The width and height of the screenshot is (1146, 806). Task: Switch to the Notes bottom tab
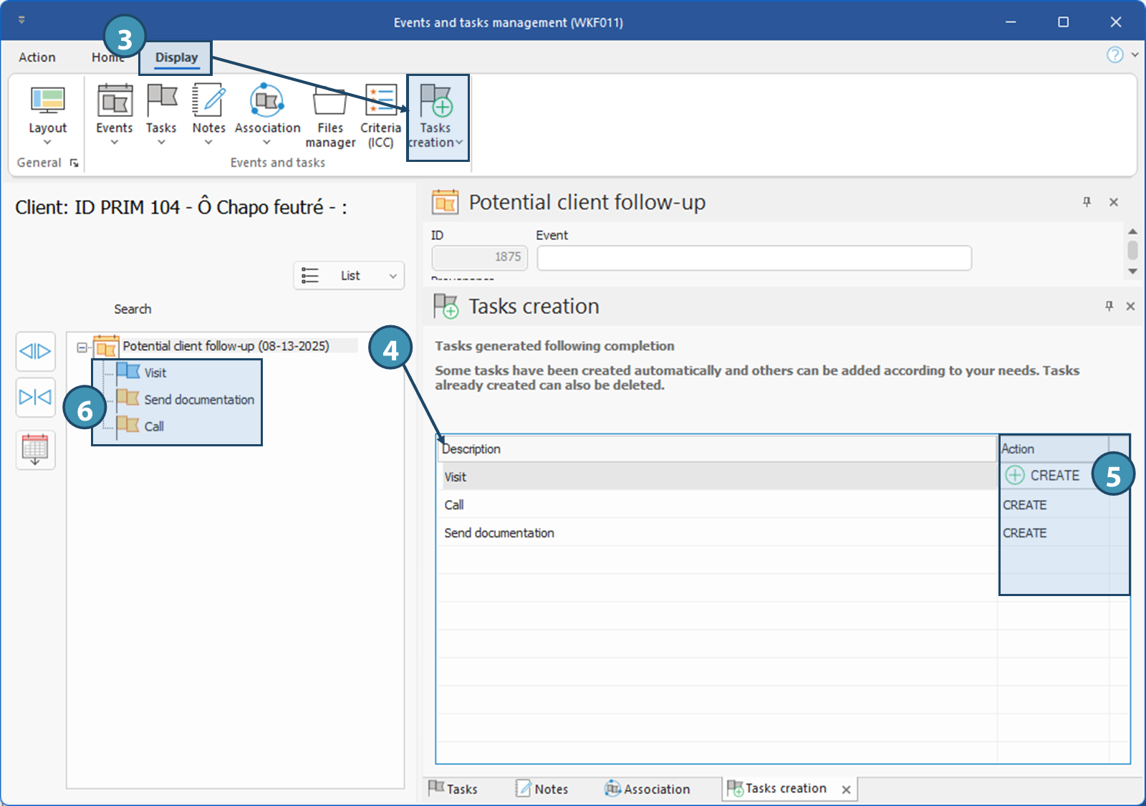(542, 789)
